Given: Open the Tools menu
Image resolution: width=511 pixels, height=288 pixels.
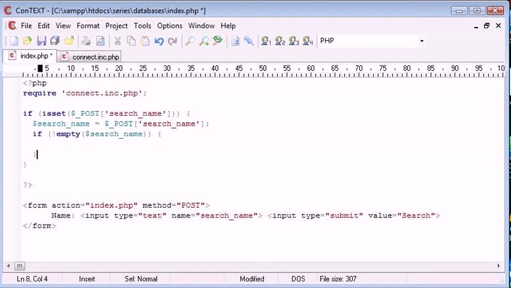Looking at the screenshot, I should coord(143,26).
